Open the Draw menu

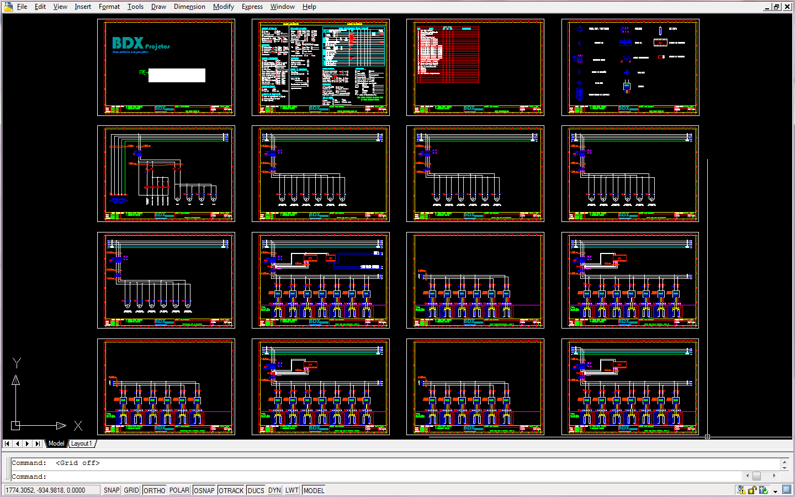coord(158,7)
